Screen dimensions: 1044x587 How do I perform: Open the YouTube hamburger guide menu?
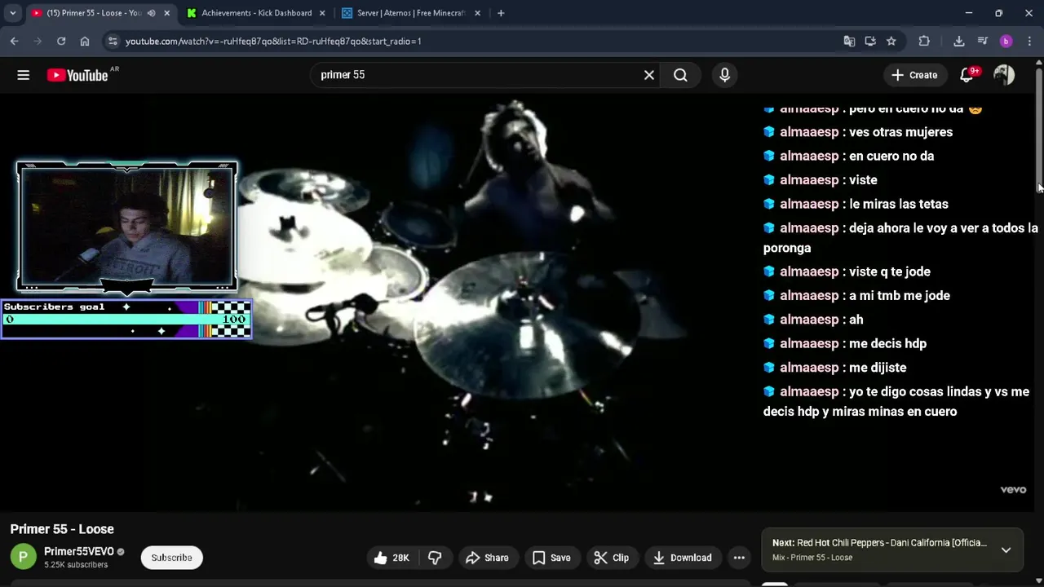[x=23, y=75]
